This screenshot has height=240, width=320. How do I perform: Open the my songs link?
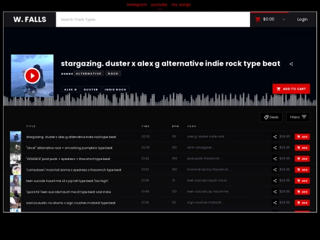click(x=181, y=5)
